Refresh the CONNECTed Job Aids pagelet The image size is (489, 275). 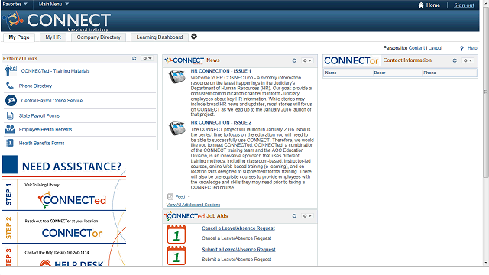[294, 215]
